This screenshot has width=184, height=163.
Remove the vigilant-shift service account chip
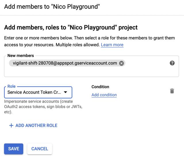[121, 64]
